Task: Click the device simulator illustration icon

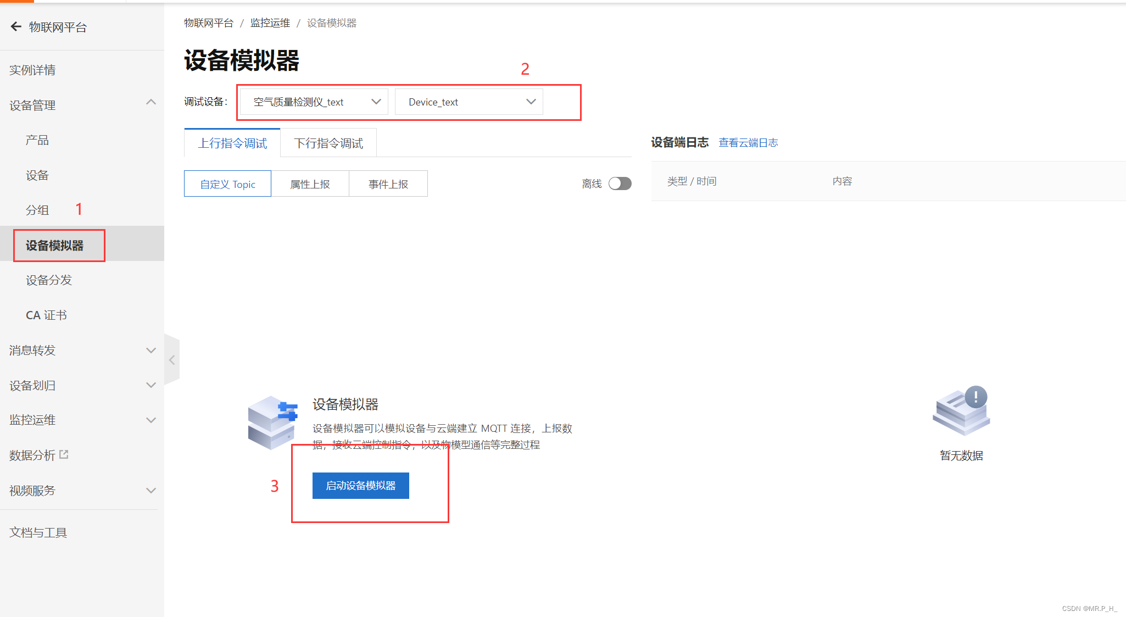Action: 272,423
